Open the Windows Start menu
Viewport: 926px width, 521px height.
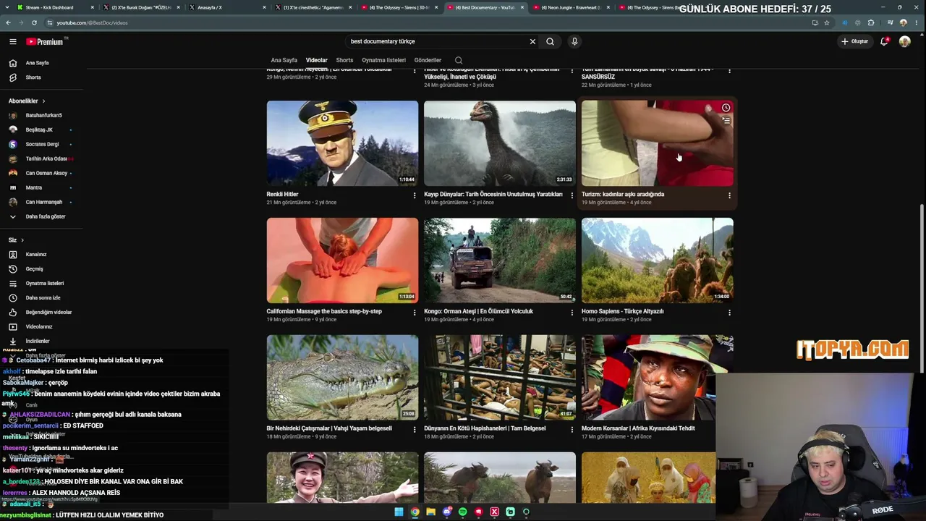click(x=399, y=512)
